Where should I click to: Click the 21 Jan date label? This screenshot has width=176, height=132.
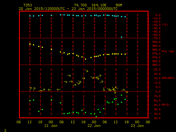51,126
